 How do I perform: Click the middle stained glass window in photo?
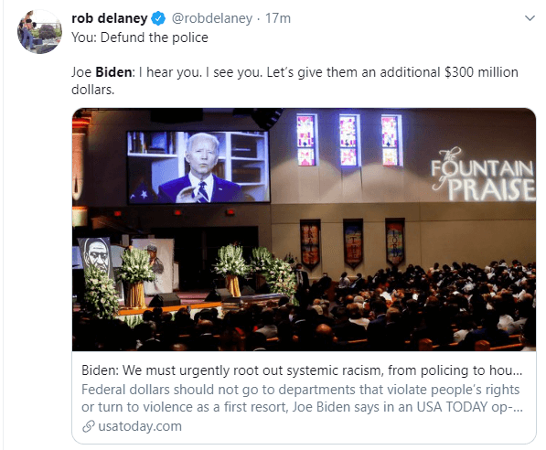348,141
